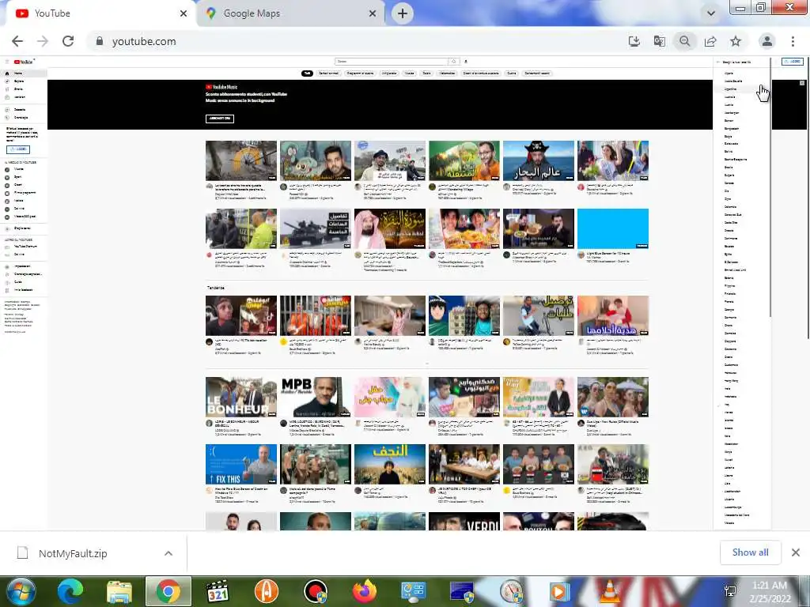The image size is (810, 607).
Task: Click the Accedi sign-in button top right
Action: (792, 62)
